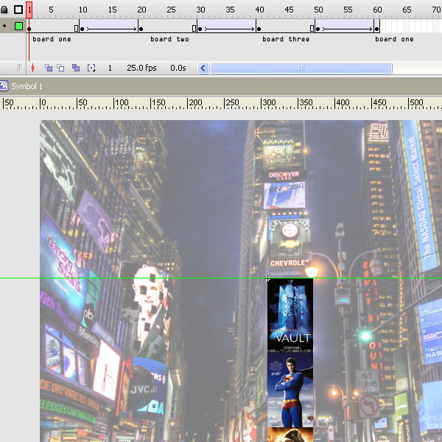The image size is (442, 442).
Task: Click the Center Frame button
Action: [x=32, y=68]
